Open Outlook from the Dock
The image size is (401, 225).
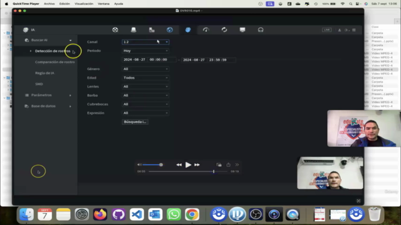coord(155,214)
